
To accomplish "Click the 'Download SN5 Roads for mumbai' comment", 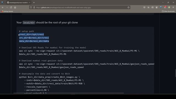I will click(53, 48).
